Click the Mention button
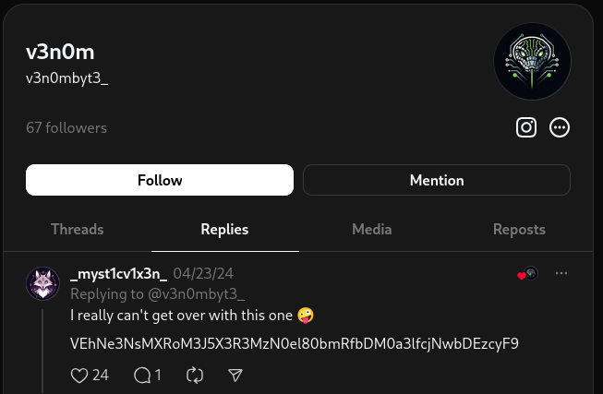This screenshot has height=394, width=603. (x=437, y=180)
